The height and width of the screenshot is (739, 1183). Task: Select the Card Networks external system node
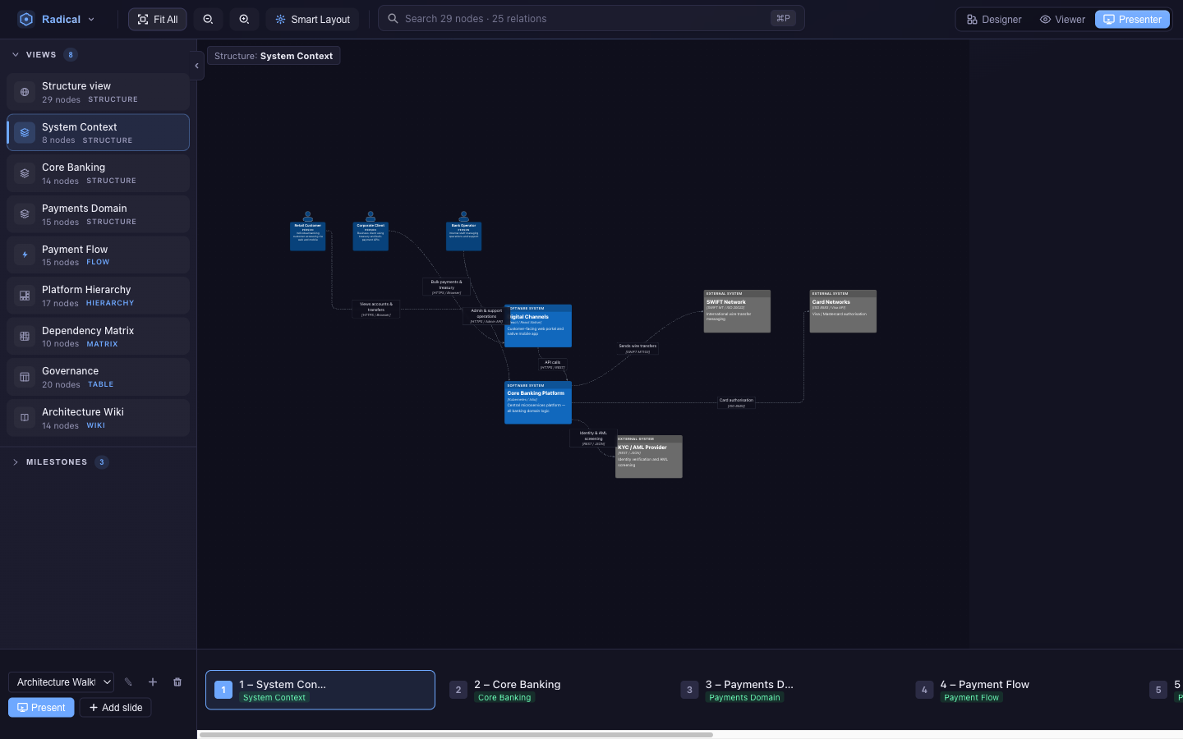(843, 311)
